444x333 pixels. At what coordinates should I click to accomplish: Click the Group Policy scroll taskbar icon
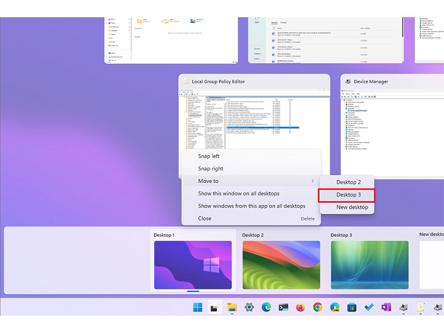[421, 307]
